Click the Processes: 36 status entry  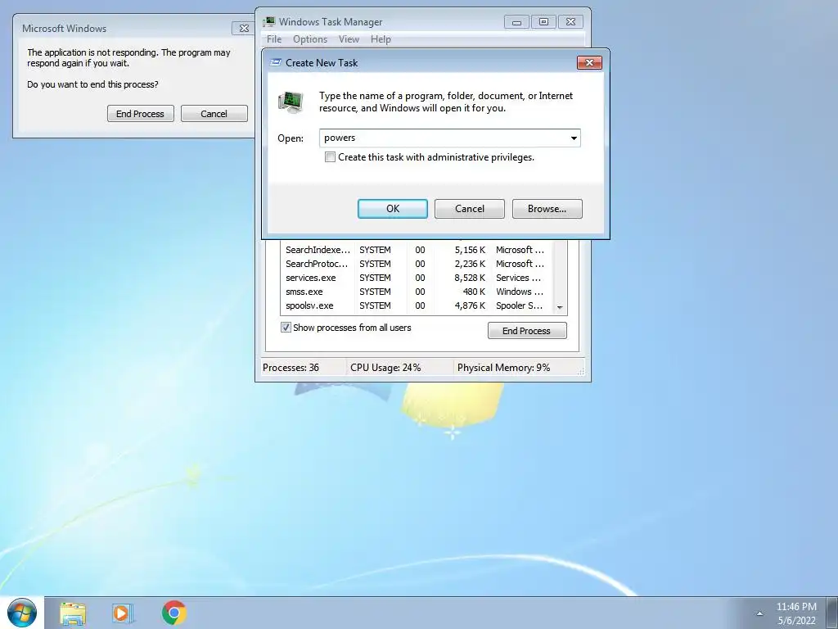tap(291, 368)
